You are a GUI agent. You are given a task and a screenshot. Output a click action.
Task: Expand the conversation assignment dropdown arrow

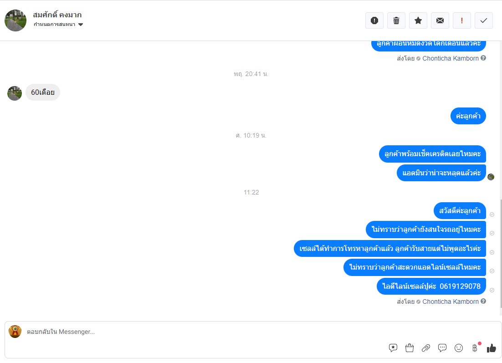click(81, 24)
